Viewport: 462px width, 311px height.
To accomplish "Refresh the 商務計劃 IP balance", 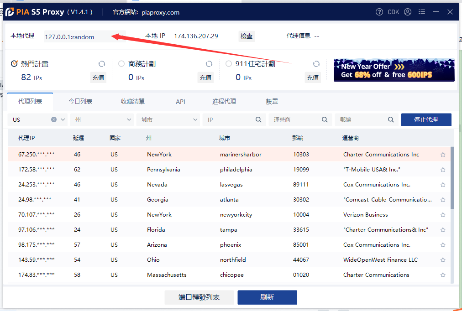I will [x=209, y=64].
